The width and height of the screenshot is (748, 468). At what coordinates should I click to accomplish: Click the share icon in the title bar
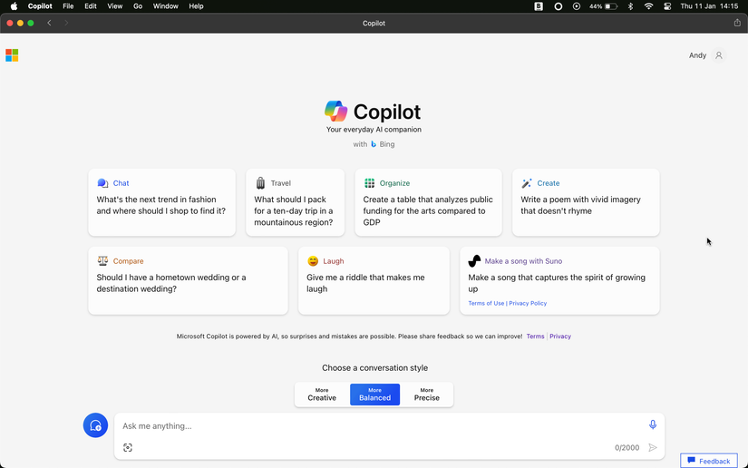pos(737,23)
